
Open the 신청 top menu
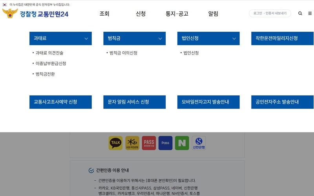click(x=141, y=14)
